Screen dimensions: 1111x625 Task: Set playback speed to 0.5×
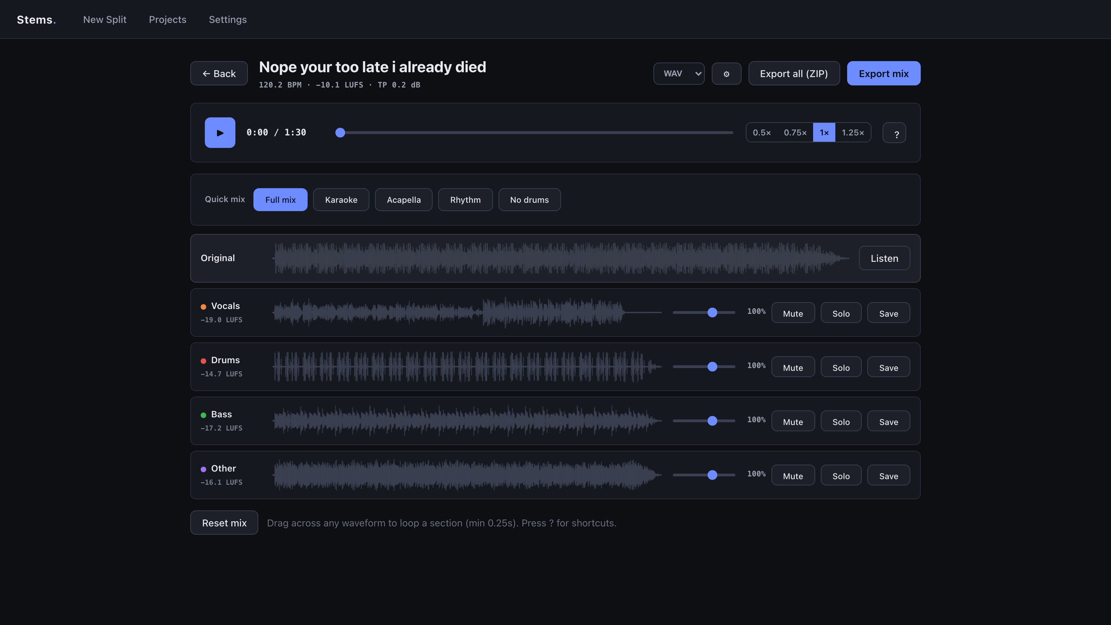(762, 132)
